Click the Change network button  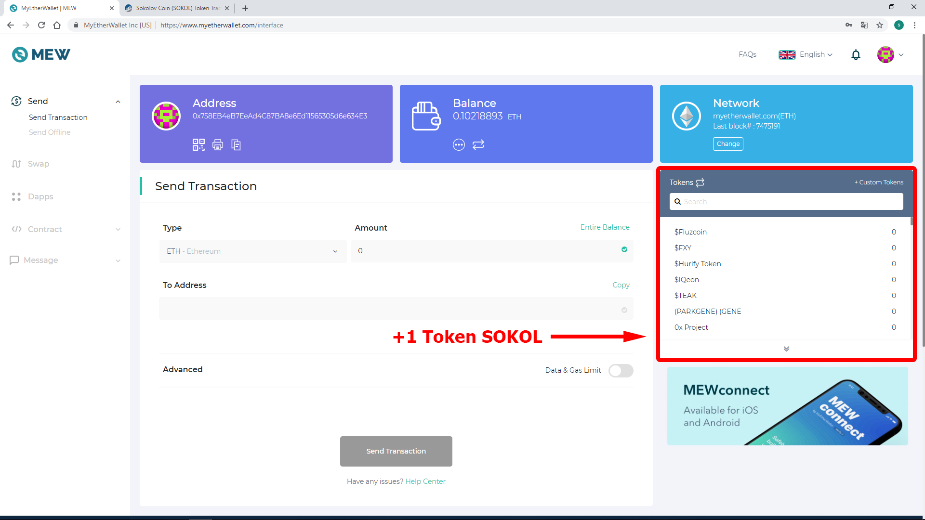point(728,144)
